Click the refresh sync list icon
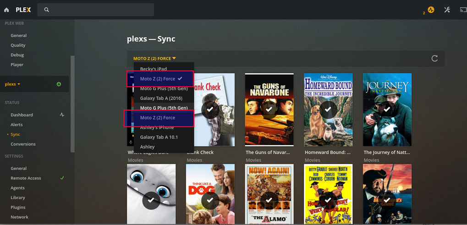The width and height of the screenshot is (467, 225). [x=434, y=58]
